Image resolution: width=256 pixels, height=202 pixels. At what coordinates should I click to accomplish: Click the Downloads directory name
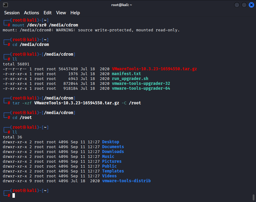113,152
